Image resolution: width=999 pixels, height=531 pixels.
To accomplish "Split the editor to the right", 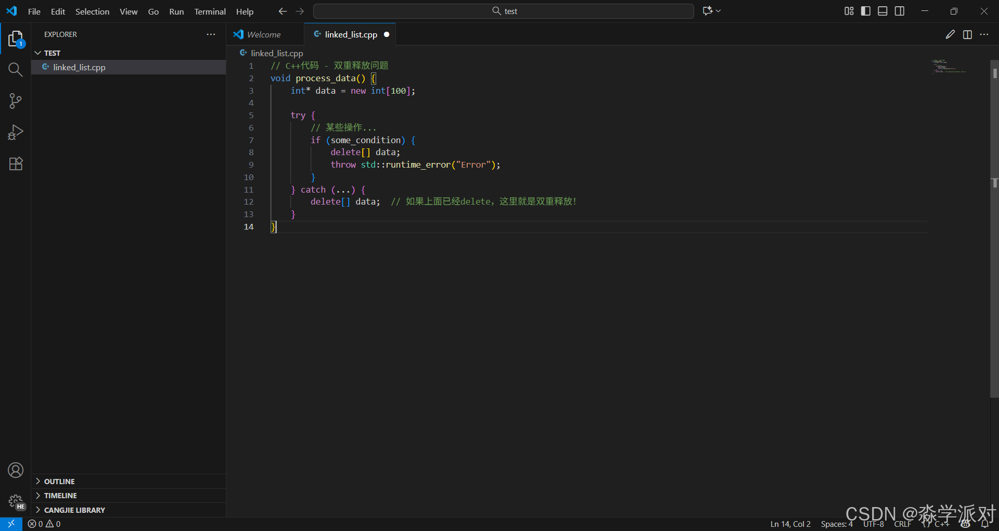I will pyautogui.click(x=967, y=34).
